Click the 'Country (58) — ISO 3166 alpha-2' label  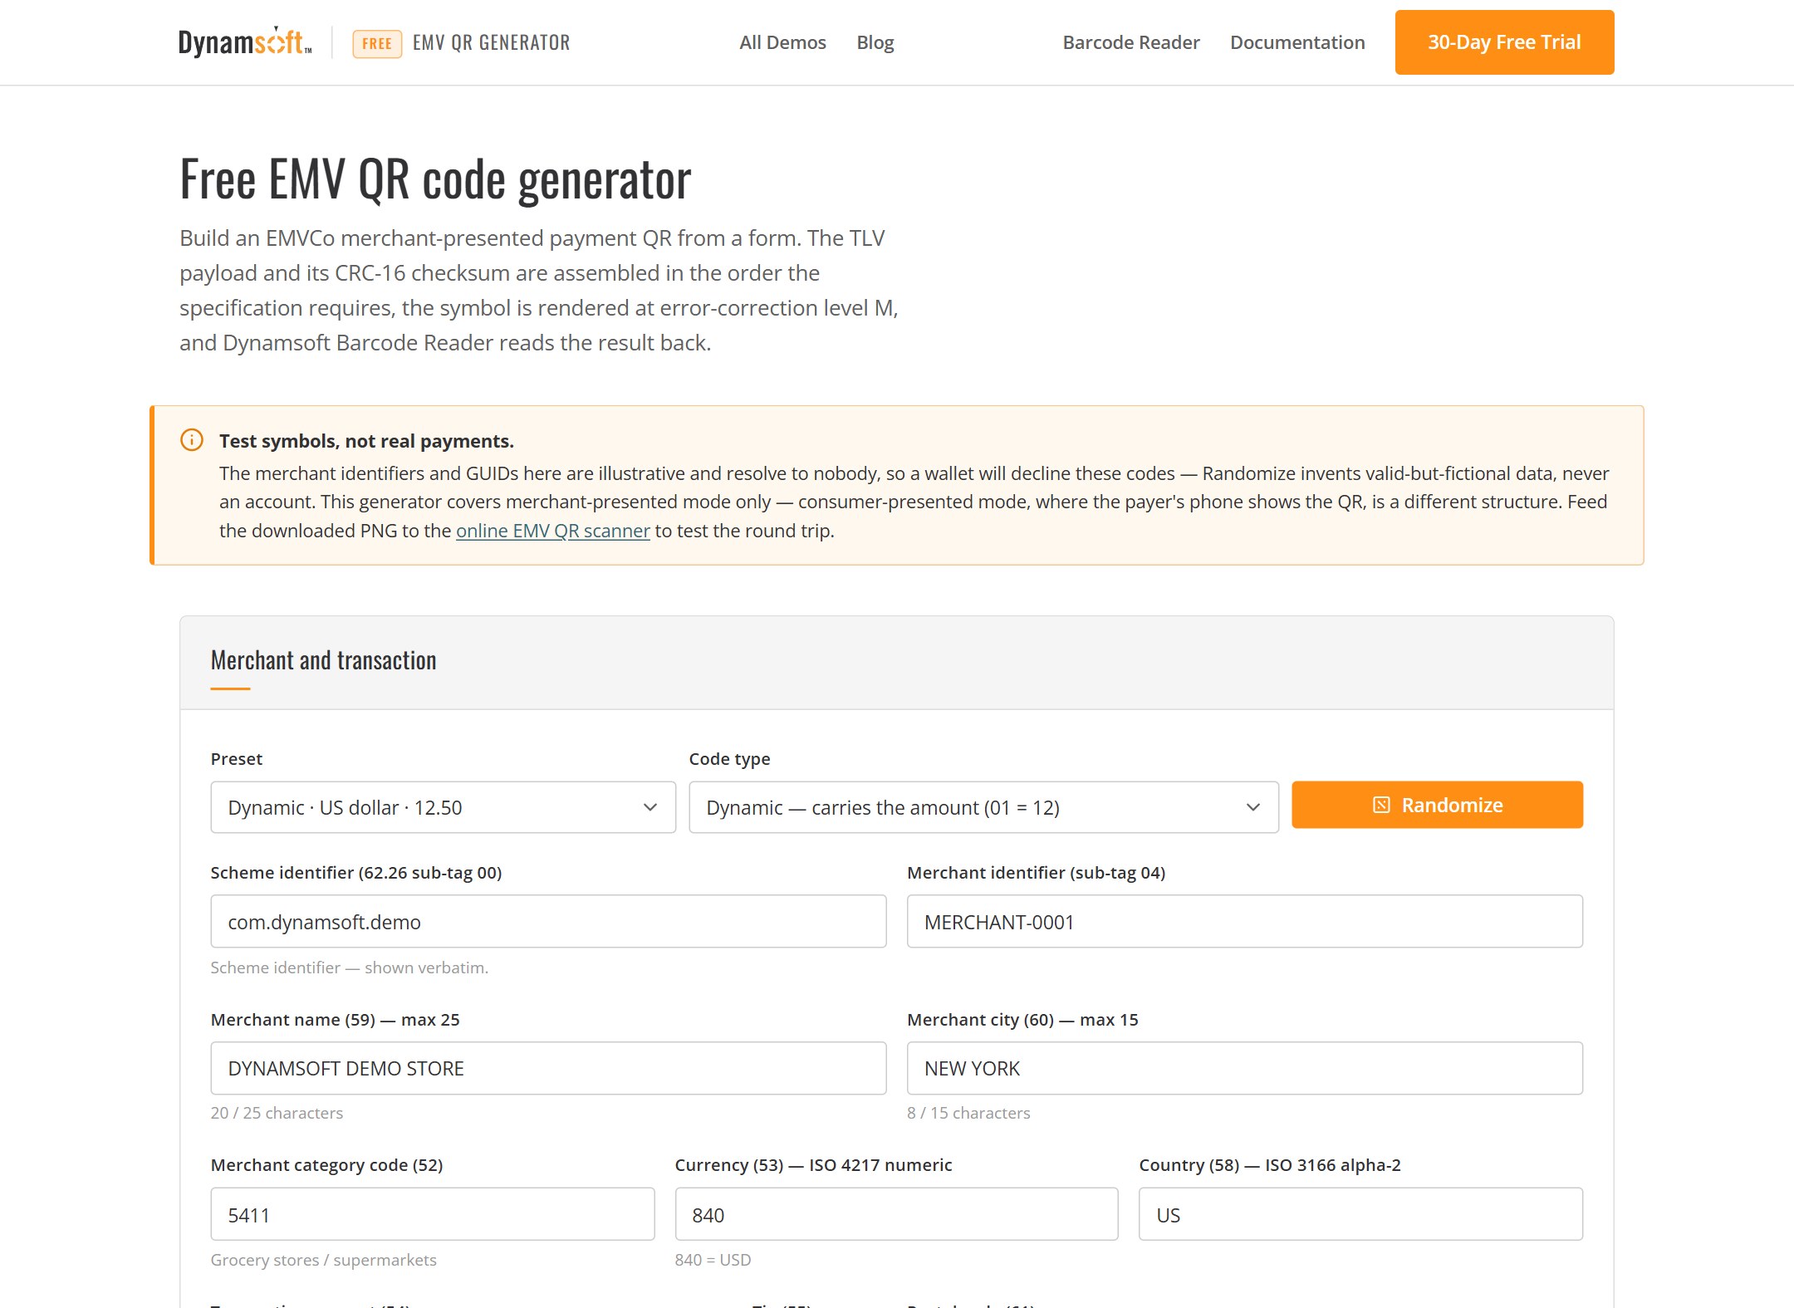click(1269, 1165)
